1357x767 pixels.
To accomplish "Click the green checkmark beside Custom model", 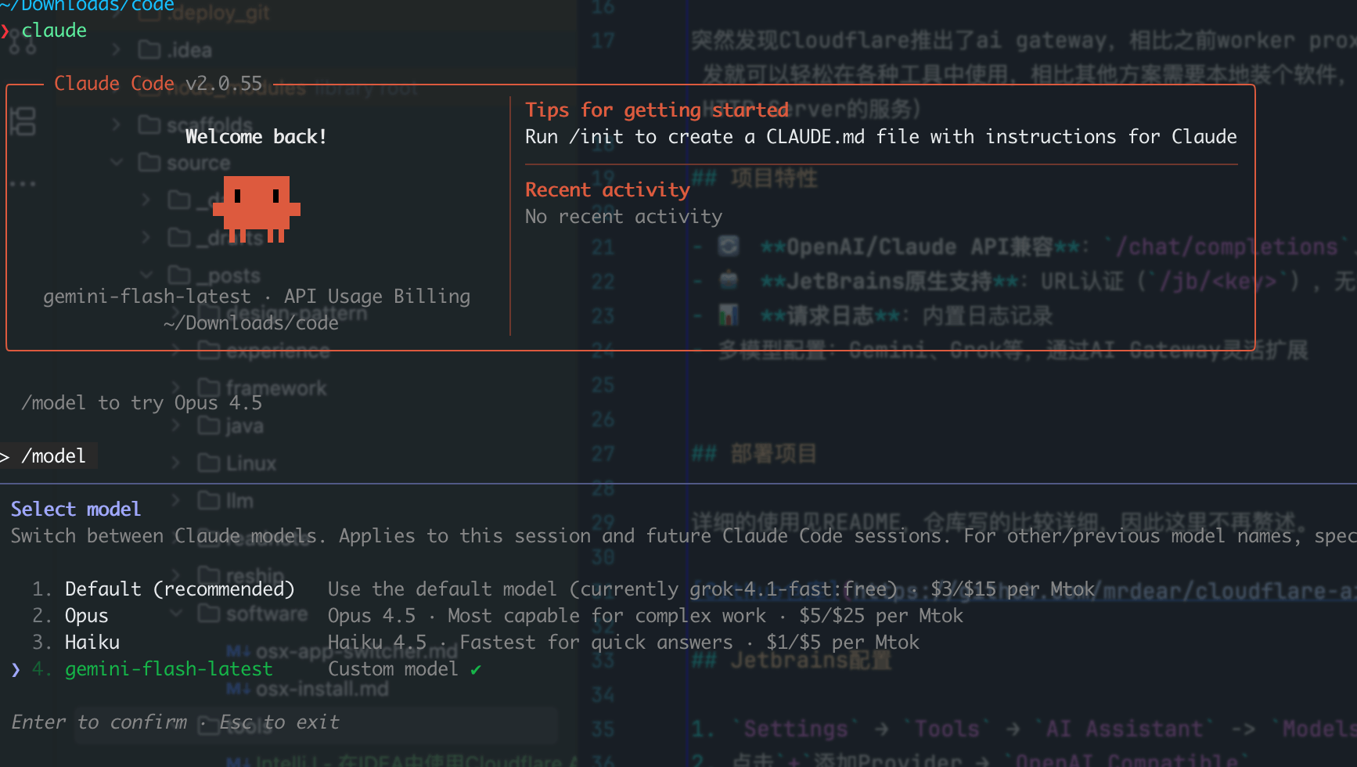I will [476, 670].
